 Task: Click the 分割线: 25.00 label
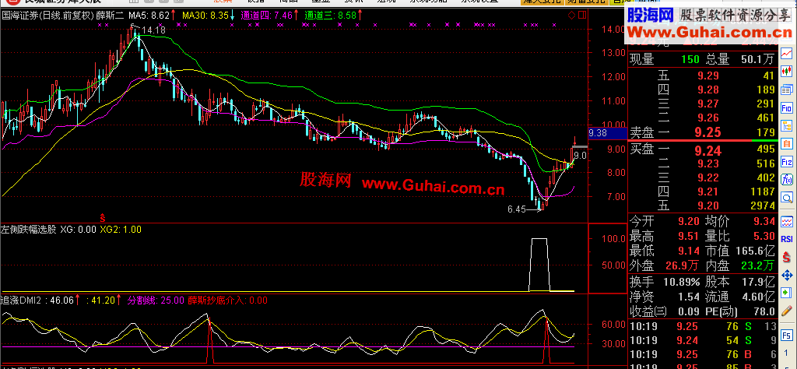point(155,300)
